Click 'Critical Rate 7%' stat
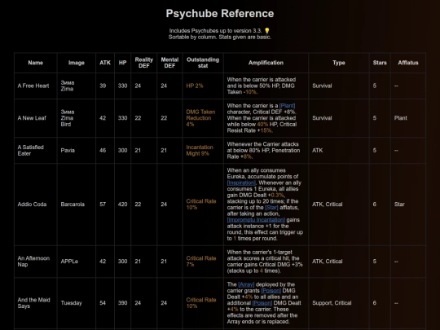440x330 pixels. pos(201,262)
